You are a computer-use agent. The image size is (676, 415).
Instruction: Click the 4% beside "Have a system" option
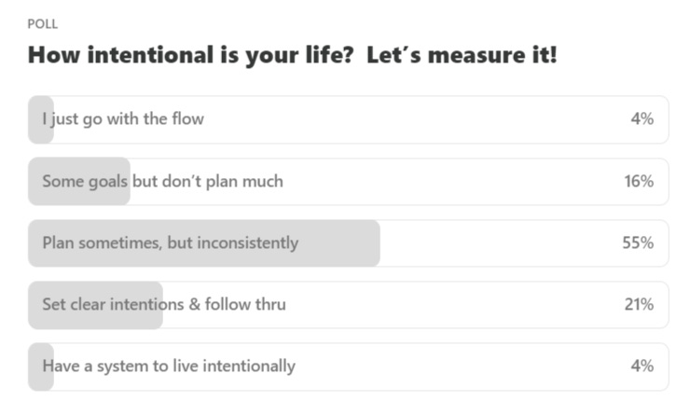click(x=642, y=367)
